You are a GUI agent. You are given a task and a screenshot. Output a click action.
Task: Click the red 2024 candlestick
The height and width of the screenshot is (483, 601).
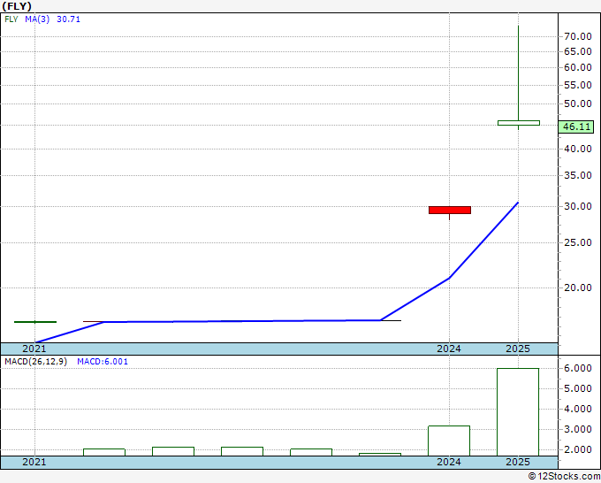[450, 211]
